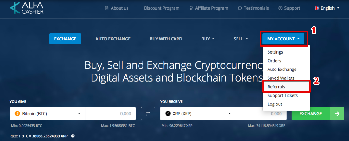This screenshot has height=141, width=349.
Task: Open the Bitcoin (BTC) currency dropdown
Action: [47, 114]
